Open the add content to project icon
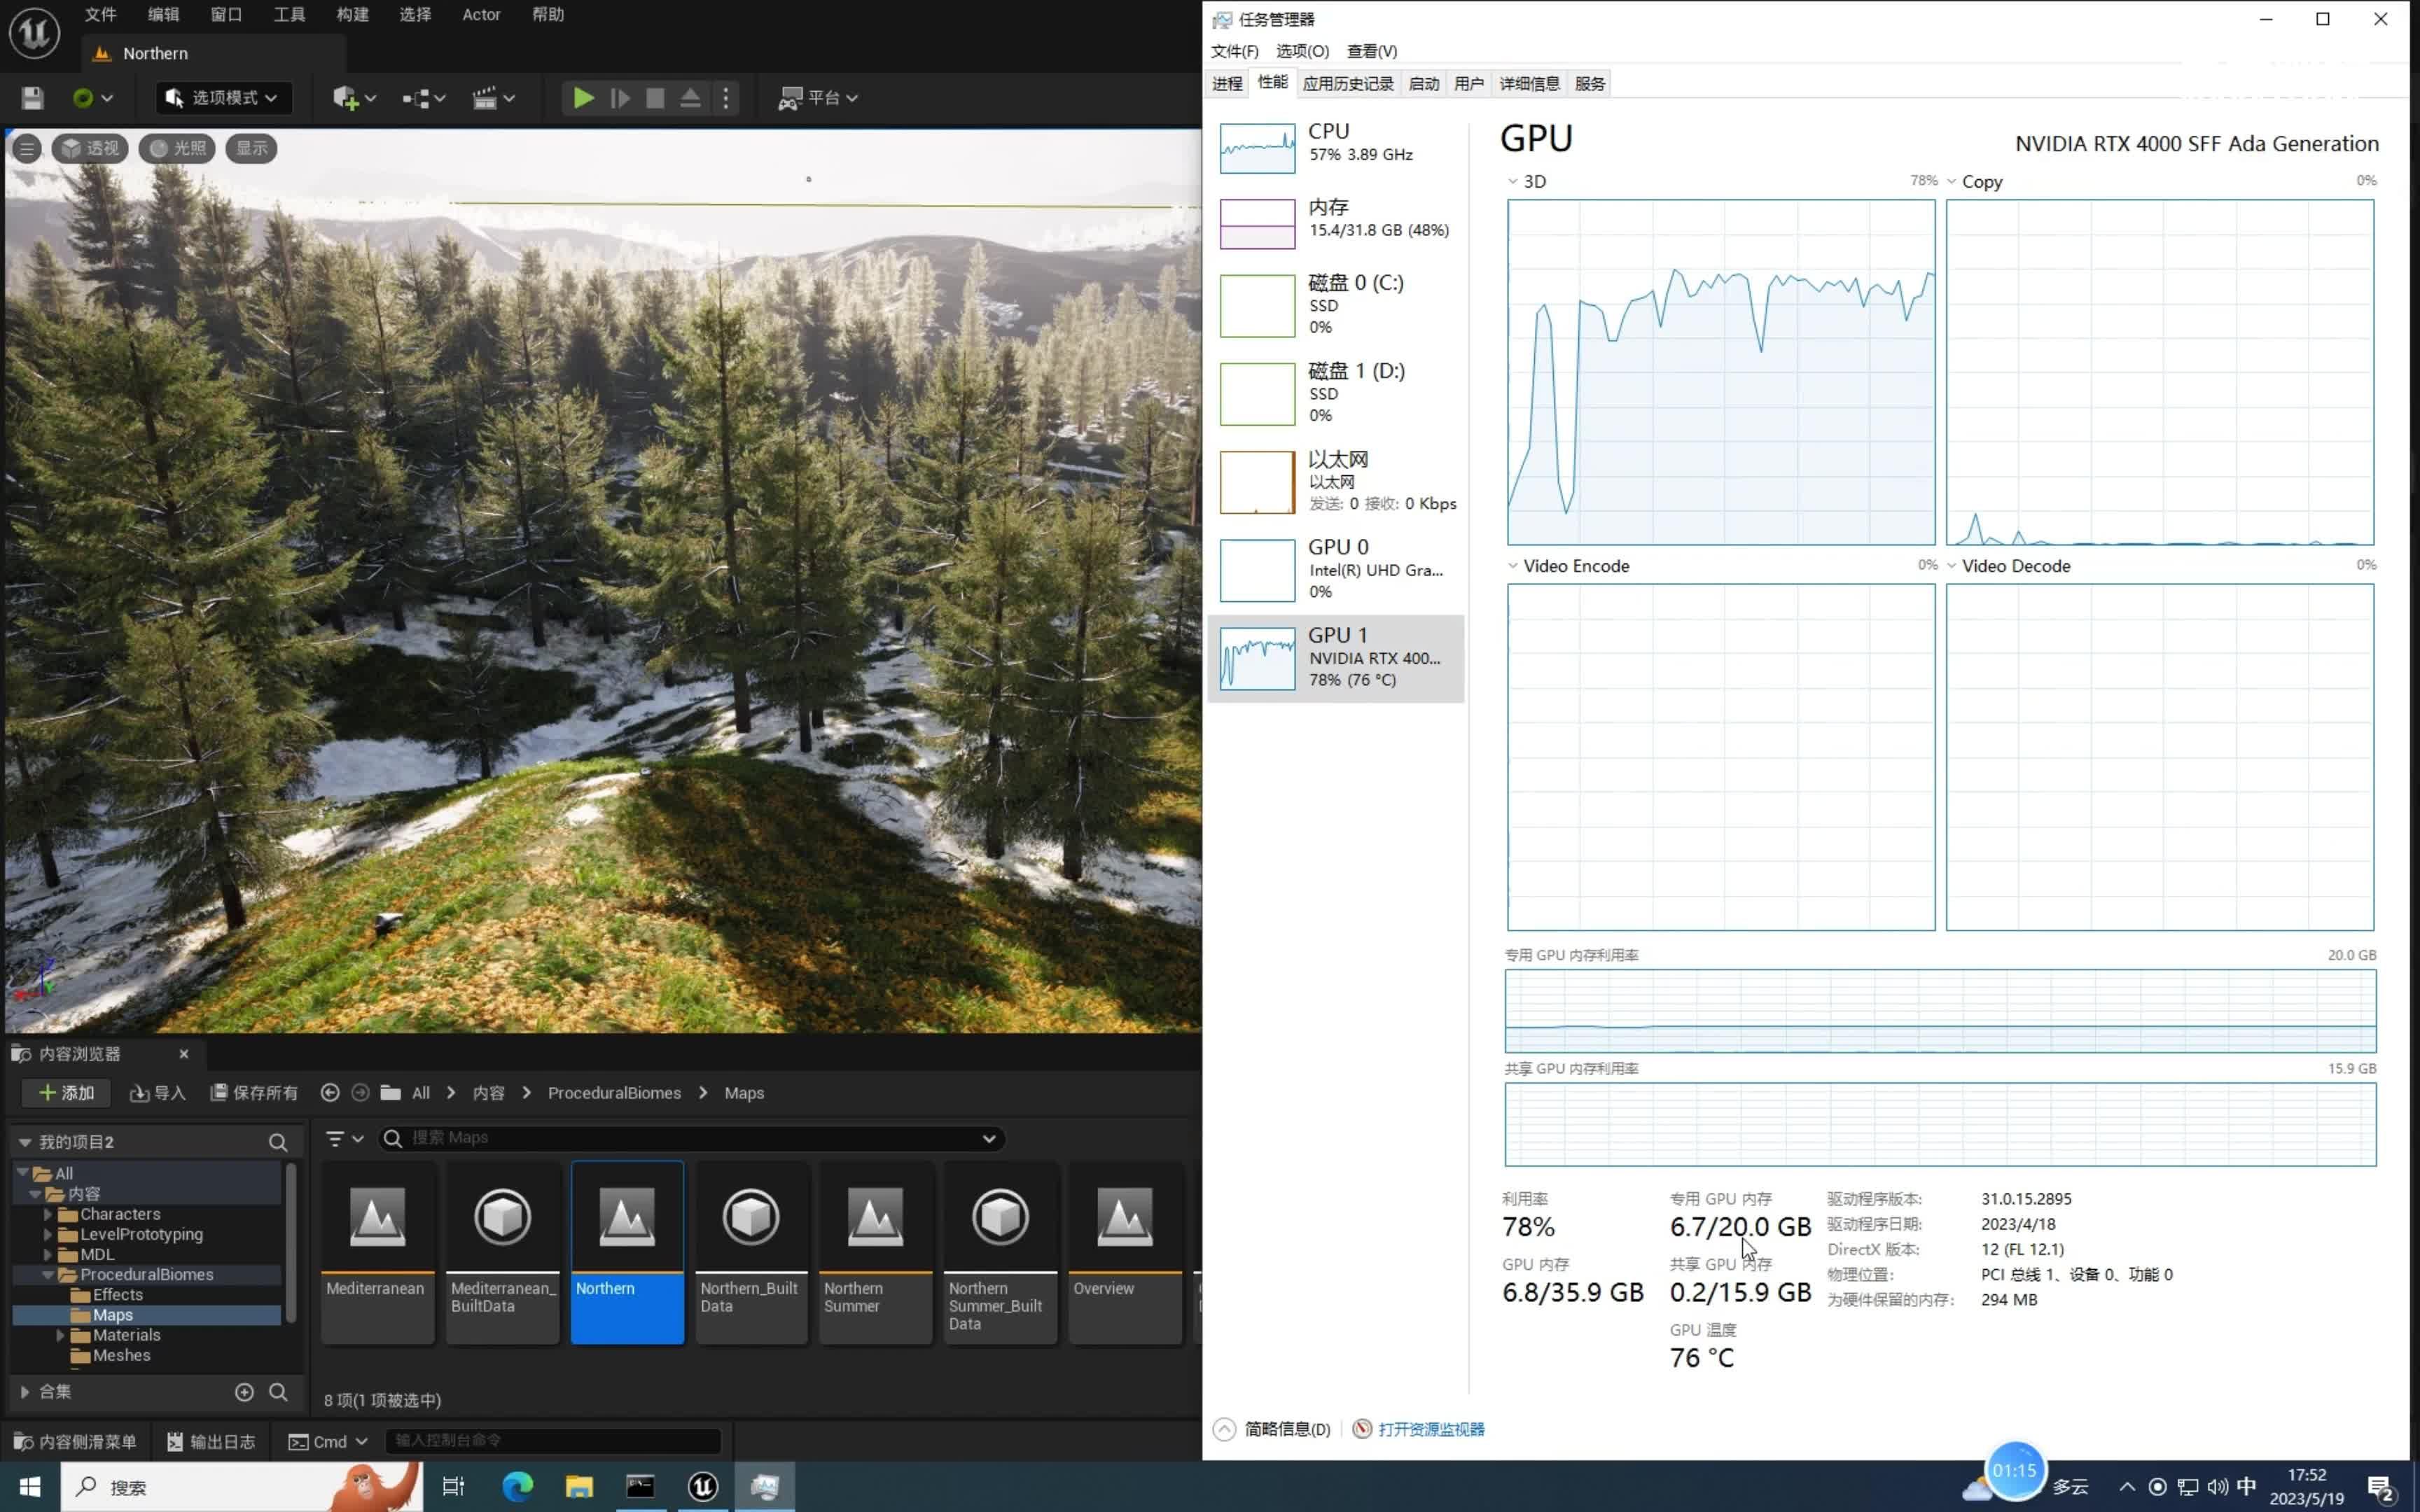This screenshot has height=1512, width=2420. 346,98
